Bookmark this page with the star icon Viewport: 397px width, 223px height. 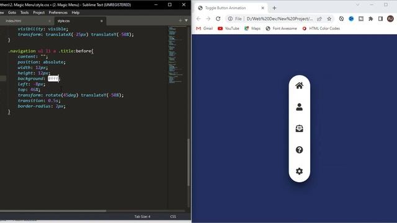pyautogui.click(x=329, y=19)
